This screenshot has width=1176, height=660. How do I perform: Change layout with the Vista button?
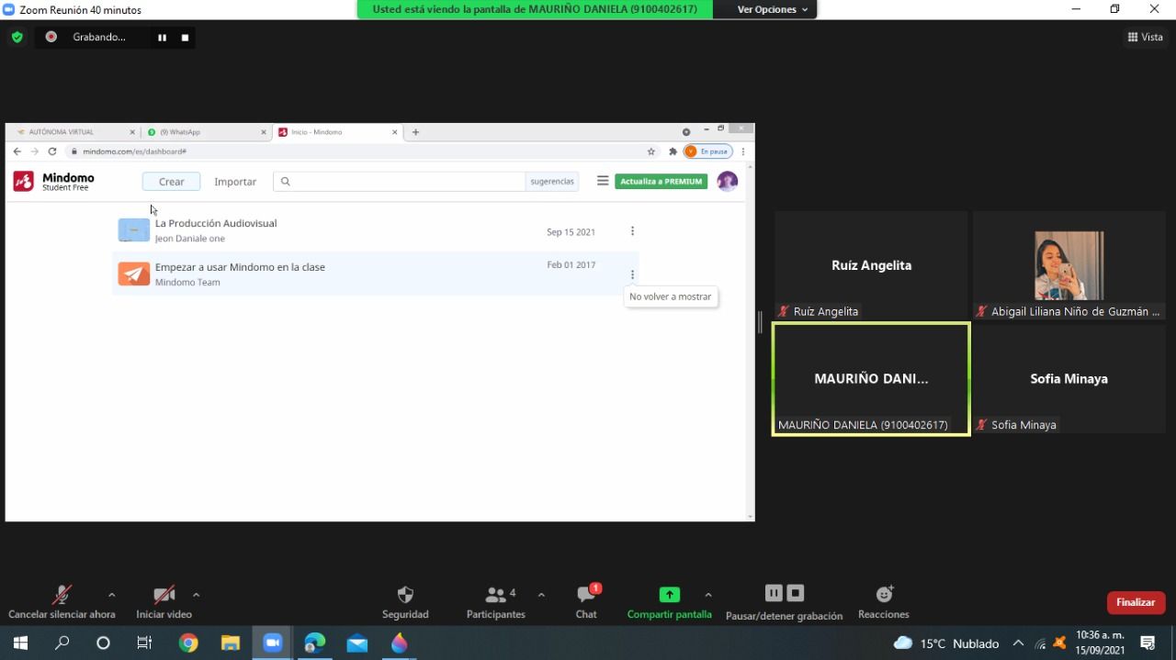pos(1145,38)
